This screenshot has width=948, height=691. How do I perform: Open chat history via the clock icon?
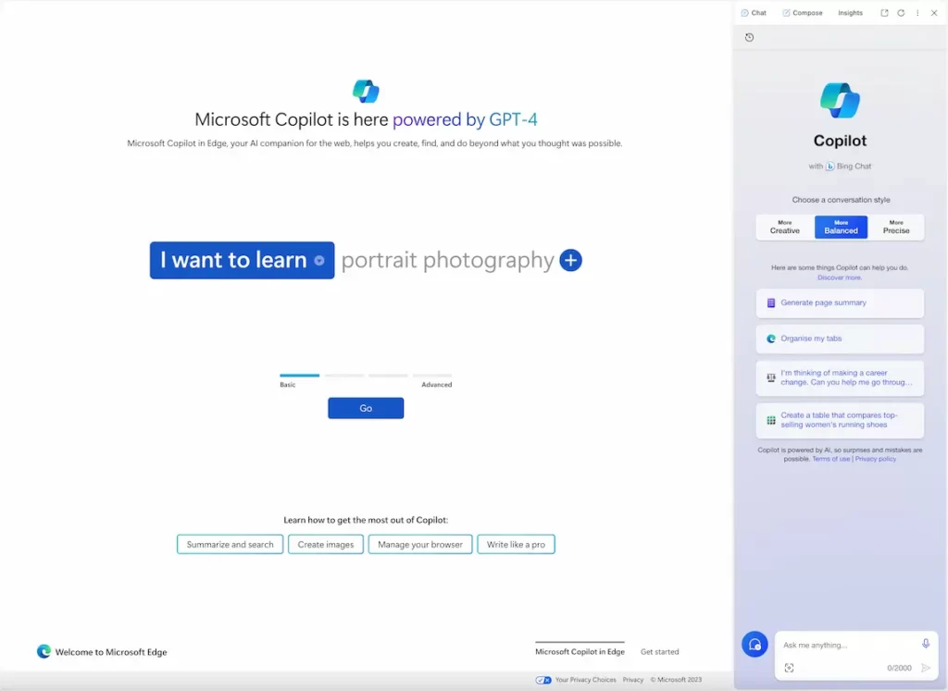point(749,37)
